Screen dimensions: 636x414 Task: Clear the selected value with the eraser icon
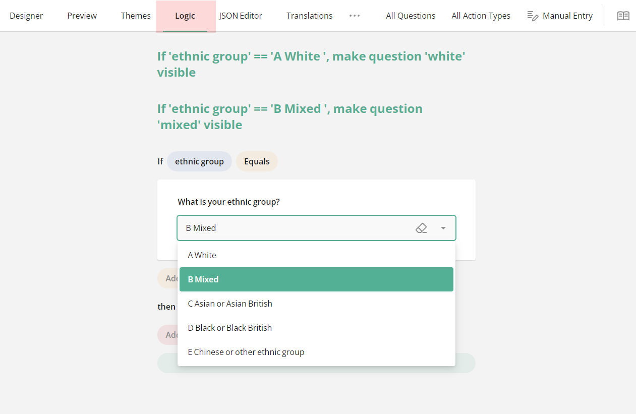421,228
